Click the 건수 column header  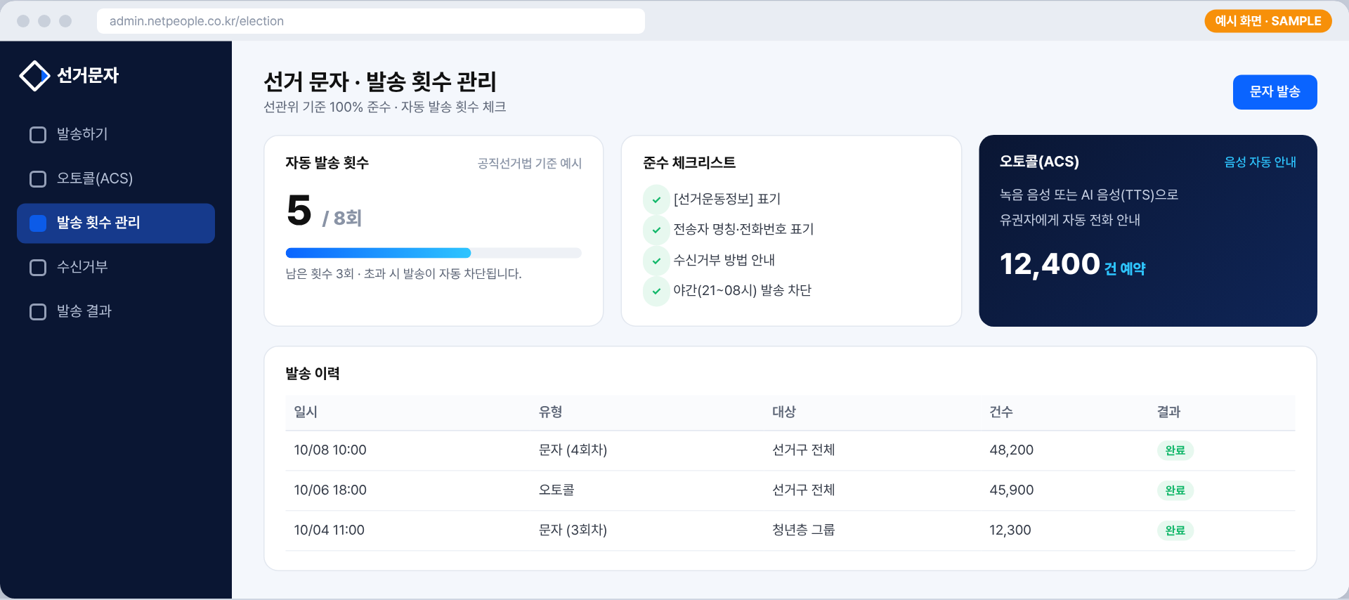point(1001,412)
